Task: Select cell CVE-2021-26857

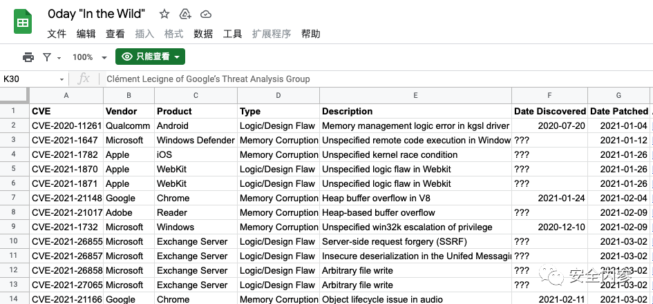Action: pos(66,256)
